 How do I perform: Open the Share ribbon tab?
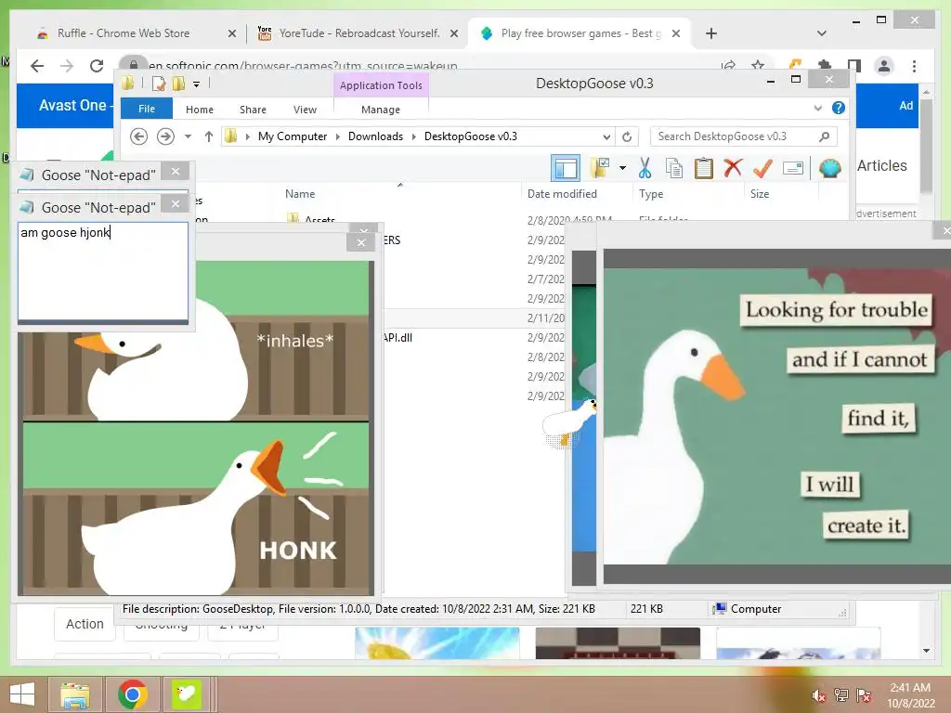(x=253, y=110)
